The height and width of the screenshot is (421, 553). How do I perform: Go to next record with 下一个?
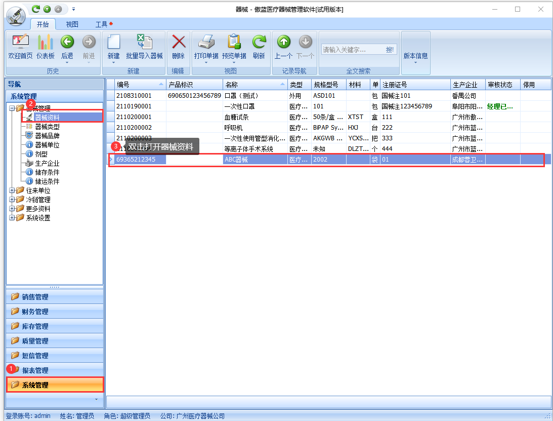click(306, 47)
